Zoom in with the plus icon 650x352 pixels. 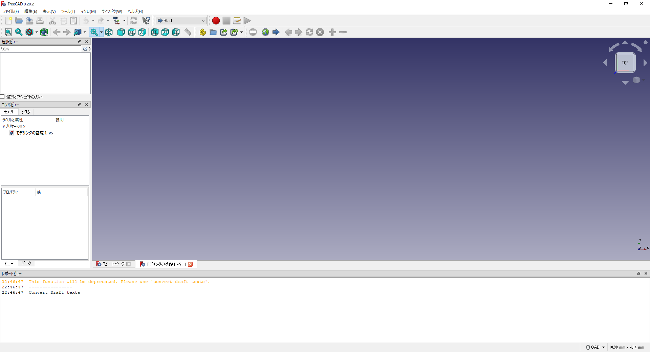coord(332,32)
